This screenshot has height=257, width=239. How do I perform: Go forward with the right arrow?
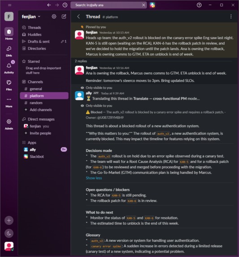(57, 5)
